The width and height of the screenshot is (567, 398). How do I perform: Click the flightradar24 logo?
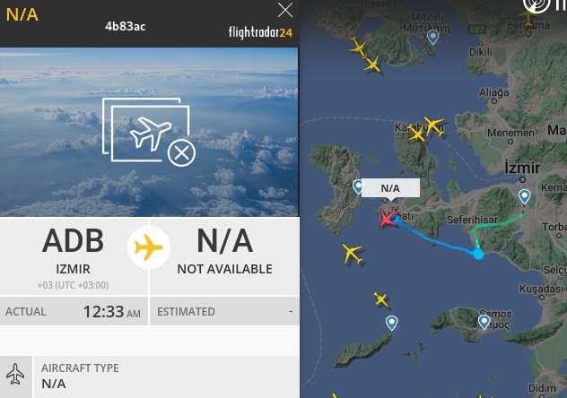[260, 32]
